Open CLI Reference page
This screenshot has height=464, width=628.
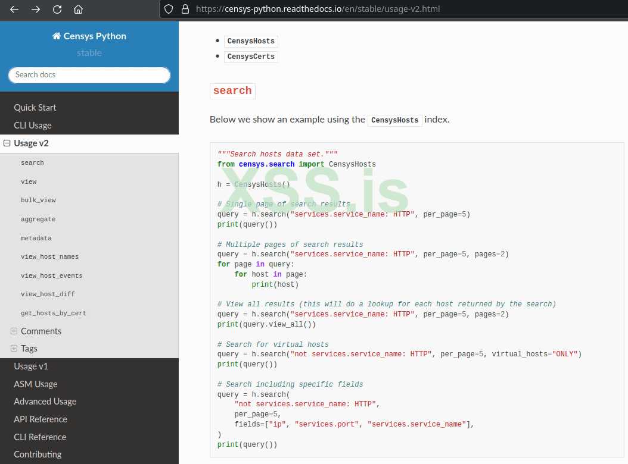click(x=40, y=437)
